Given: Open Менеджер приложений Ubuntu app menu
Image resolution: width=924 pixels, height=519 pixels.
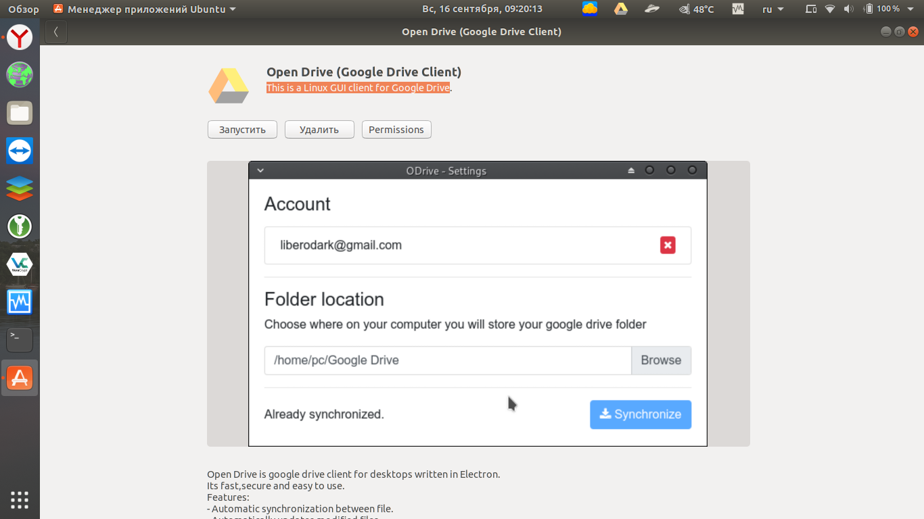Looking at the screenshot, I should (145, 9).
